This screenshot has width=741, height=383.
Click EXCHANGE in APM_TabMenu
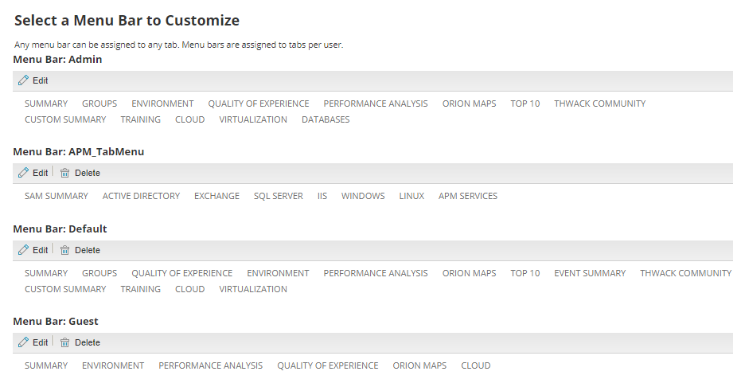[216, 196]
